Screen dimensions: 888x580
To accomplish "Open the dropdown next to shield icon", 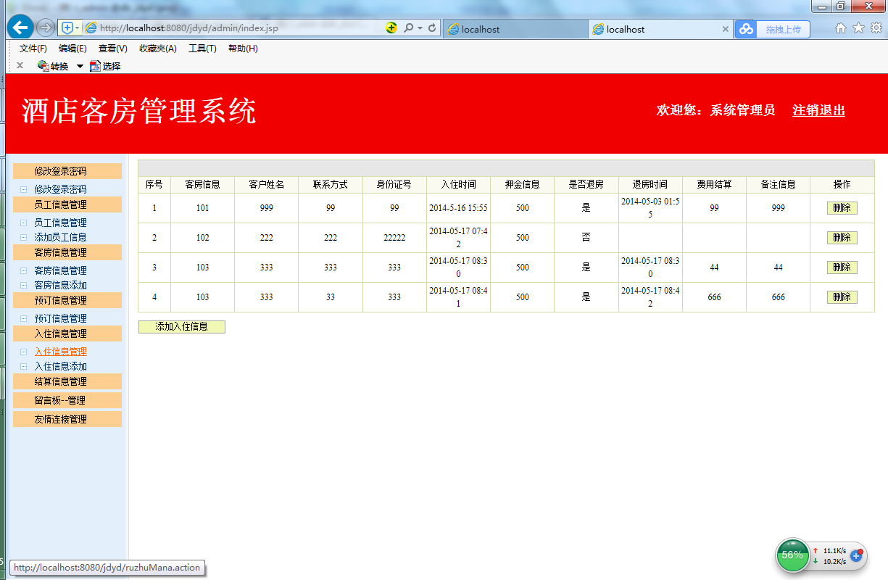I will click(77, 28).
